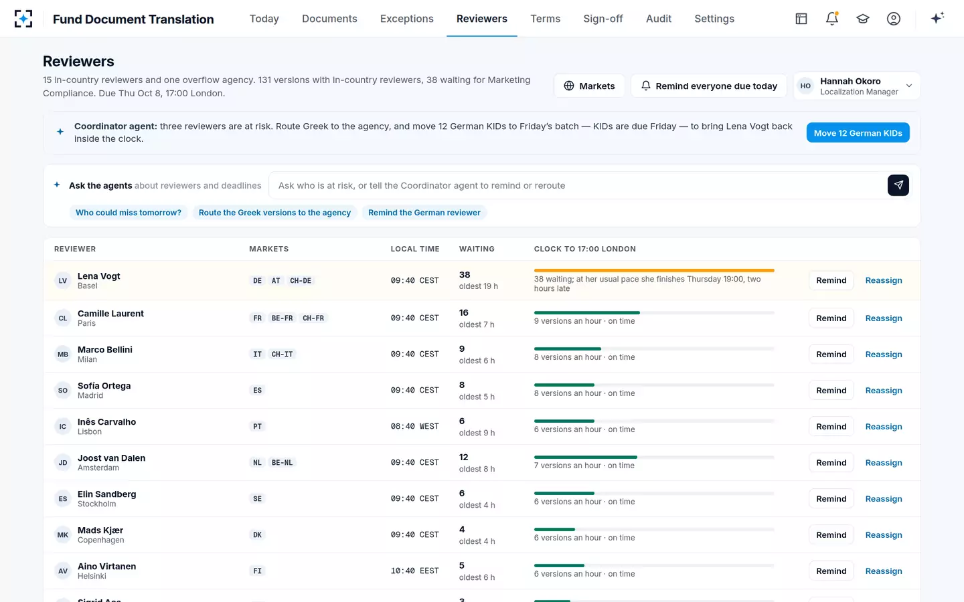The height and width of the screenshot is (602, 964).
Task: Open the notifications bell
Action: pos(832,19)
